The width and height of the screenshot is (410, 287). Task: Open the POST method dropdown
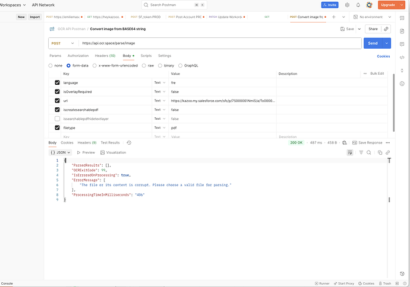click(64, 43)
